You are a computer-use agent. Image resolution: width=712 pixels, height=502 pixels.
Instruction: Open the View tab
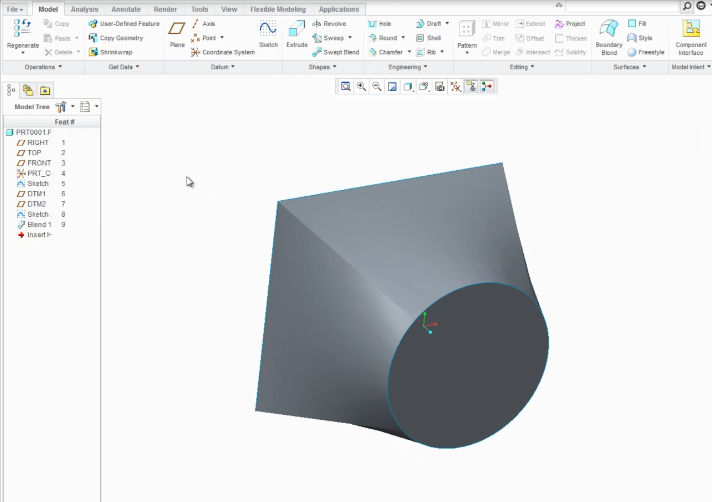point(229,9)
